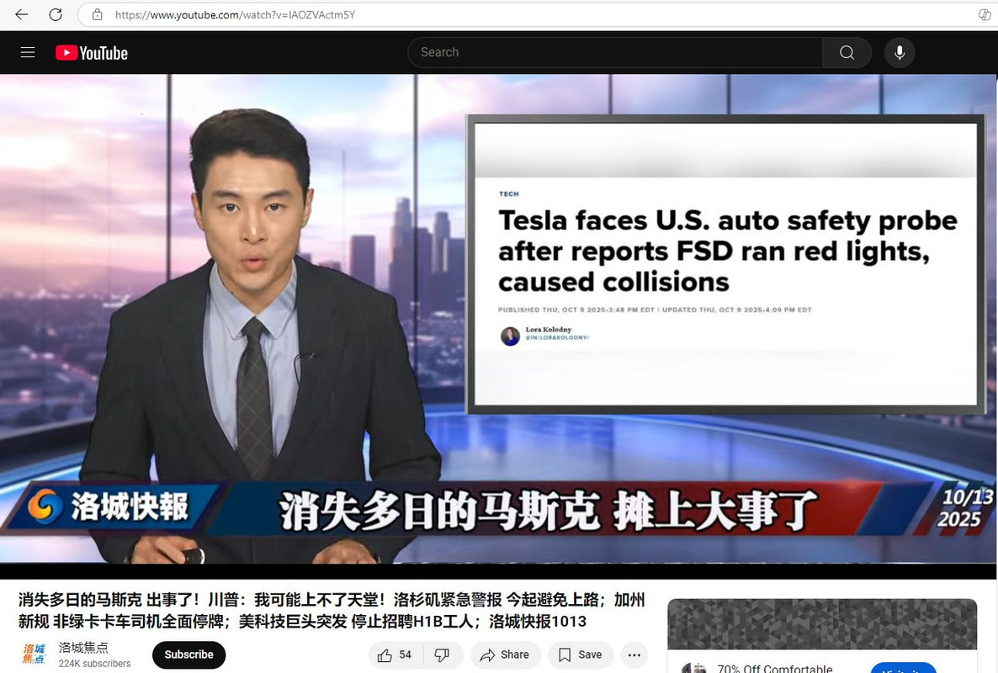
Task: Open more actions three-dot menu
Action: click(x=634, y=654)
